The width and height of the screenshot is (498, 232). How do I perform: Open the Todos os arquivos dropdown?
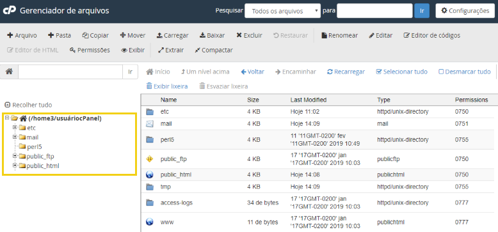(x=282, y=11)
